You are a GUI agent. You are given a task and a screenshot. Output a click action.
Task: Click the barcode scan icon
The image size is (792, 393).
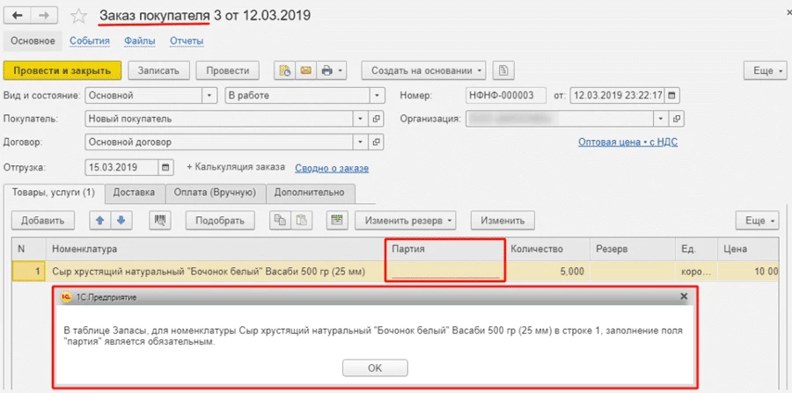[161, 220]
